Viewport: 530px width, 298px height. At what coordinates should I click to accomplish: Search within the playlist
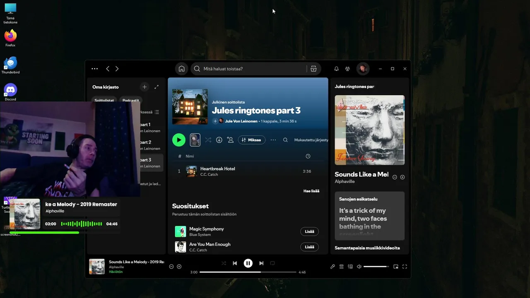[285, 140]
